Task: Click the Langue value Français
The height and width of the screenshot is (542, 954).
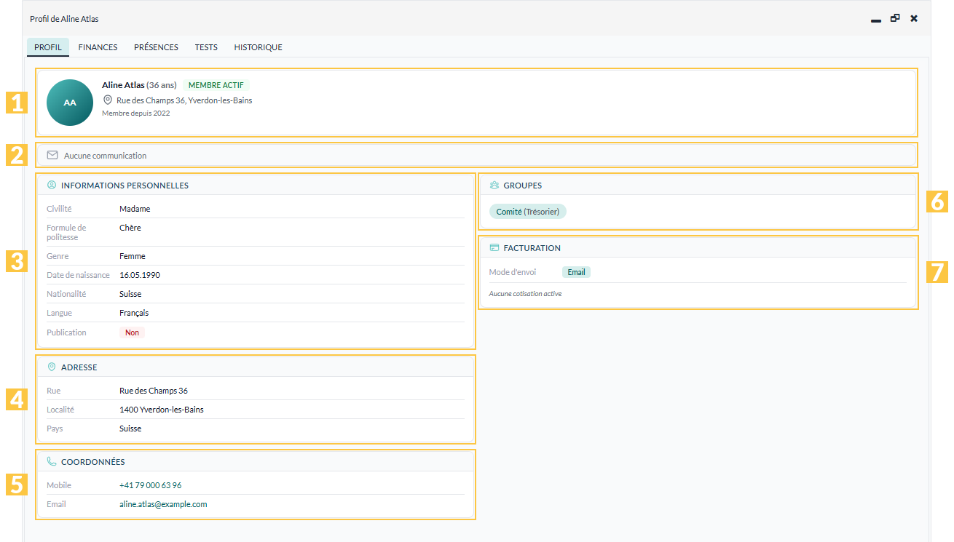Action: click(x=134, y=313)
